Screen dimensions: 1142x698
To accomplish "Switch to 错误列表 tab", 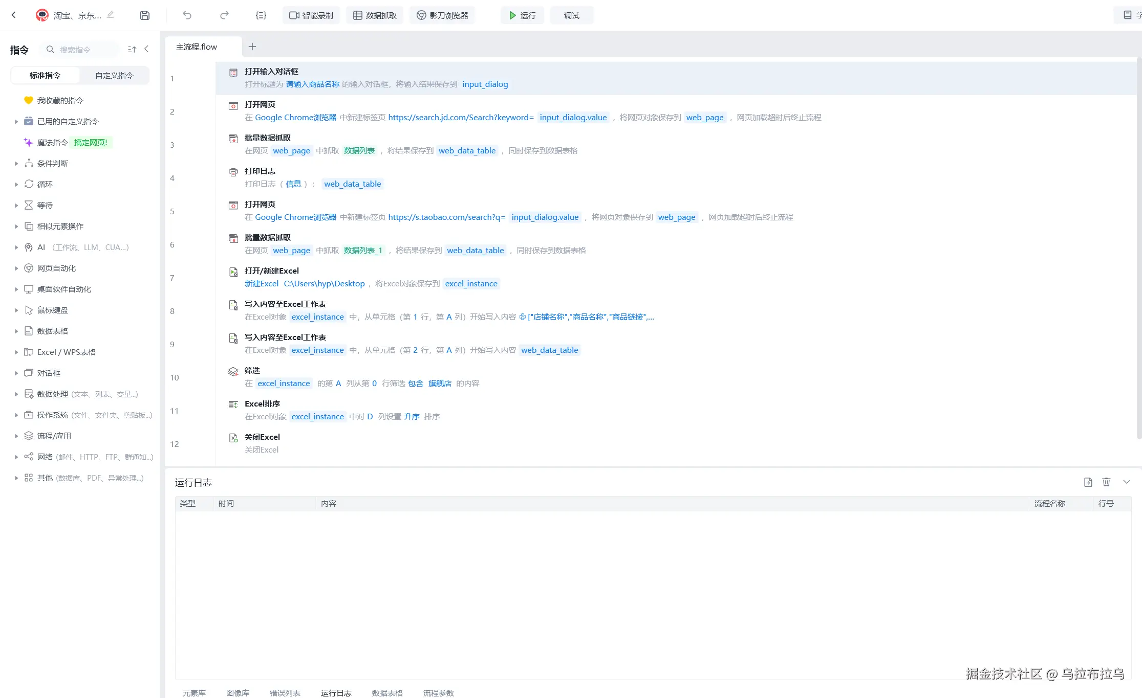I will [x=285, y=693].
